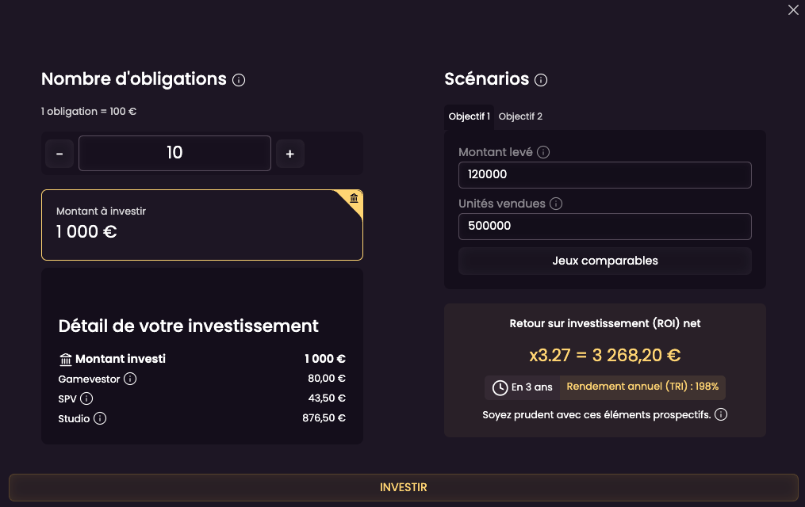Click the obligations quantity field showing 10
This screenshot has height=507, width=805.
(x=174, y=153)
